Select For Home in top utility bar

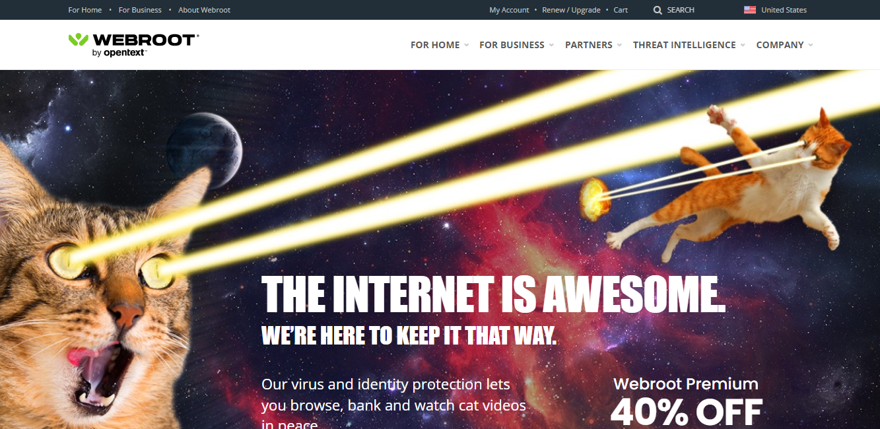point(85,10)
